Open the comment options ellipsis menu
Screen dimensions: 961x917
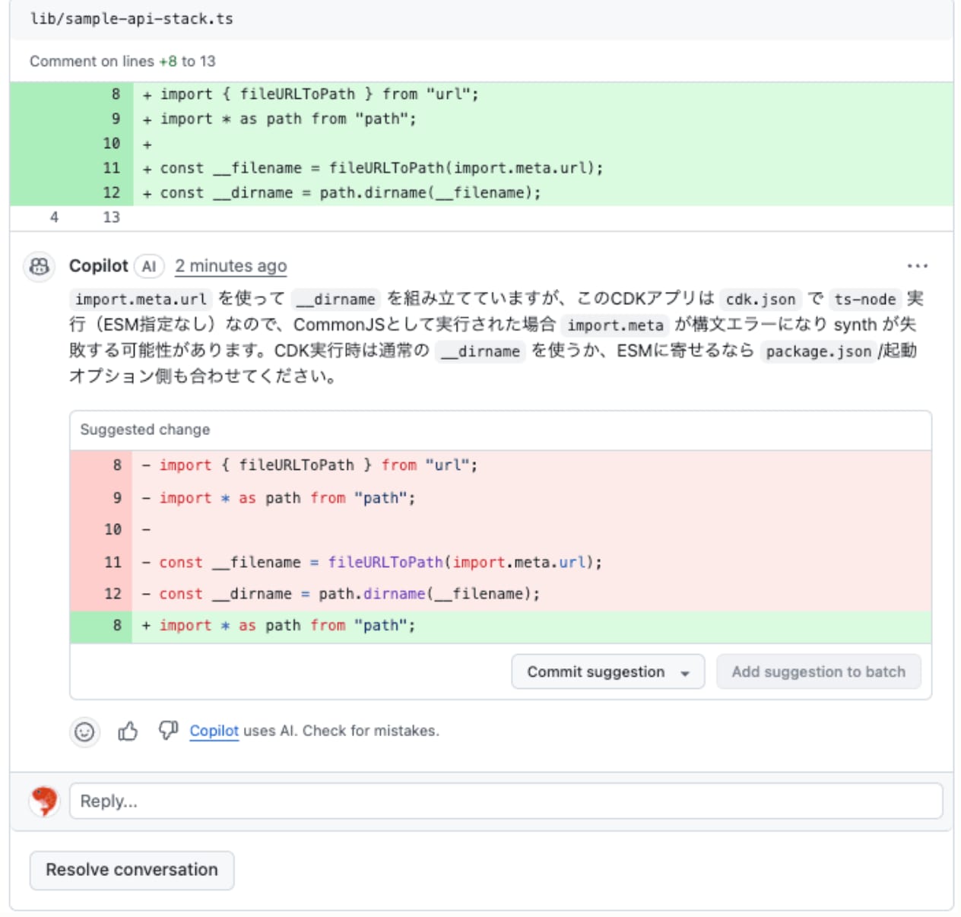[x=917, y=266]
